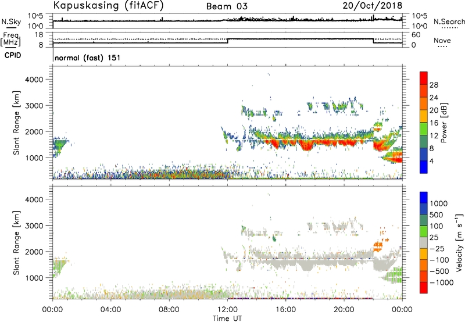This screenshot has height=322, width=465.
Task: Click Slant Range label of power panel
Action: 16,123
